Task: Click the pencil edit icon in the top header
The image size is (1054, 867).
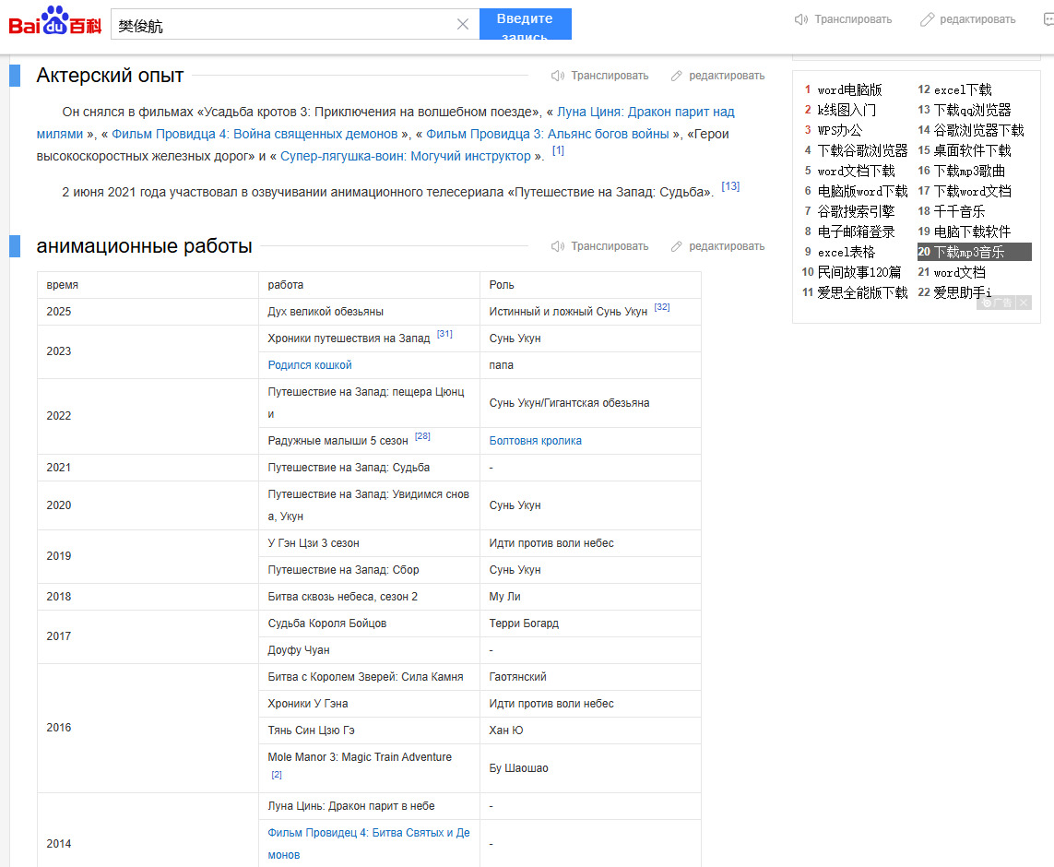Action: (927, 19)
